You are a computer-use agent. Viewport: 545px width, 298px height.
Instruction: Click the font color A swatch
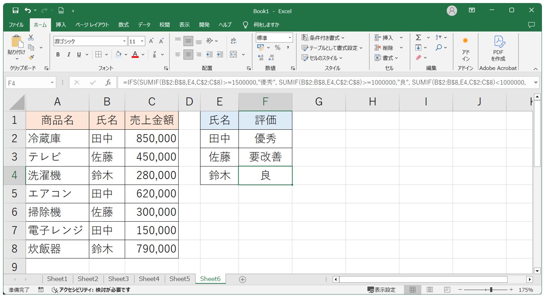pyautogui.click(x=135, y=54)
